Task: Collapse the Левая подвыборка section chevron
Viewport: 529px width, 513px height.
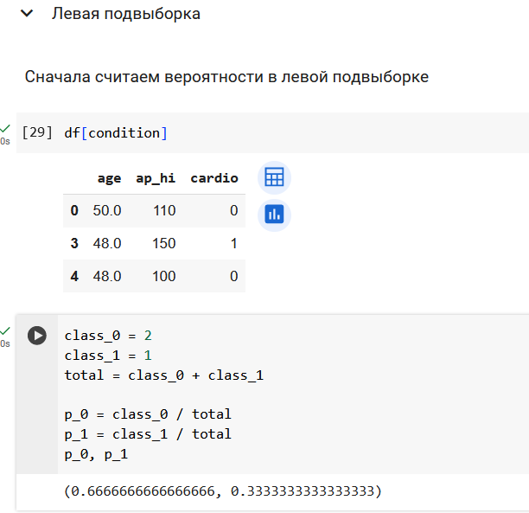Action: pos(27,14)
